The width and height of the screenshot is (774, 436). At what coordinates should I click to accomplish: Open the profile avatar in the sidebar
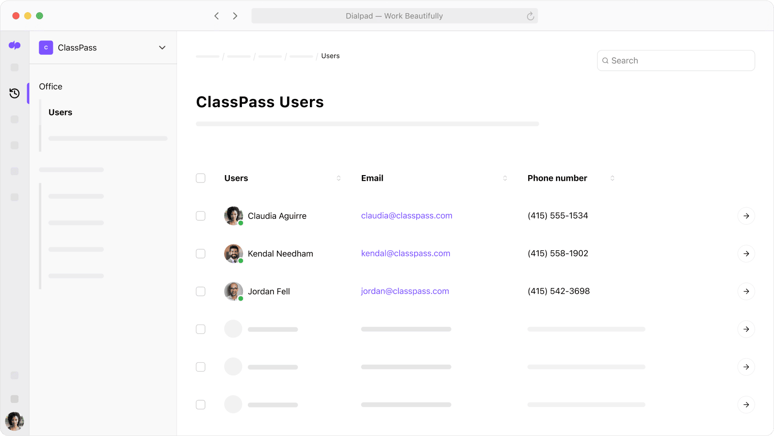[x=15, y=421]
